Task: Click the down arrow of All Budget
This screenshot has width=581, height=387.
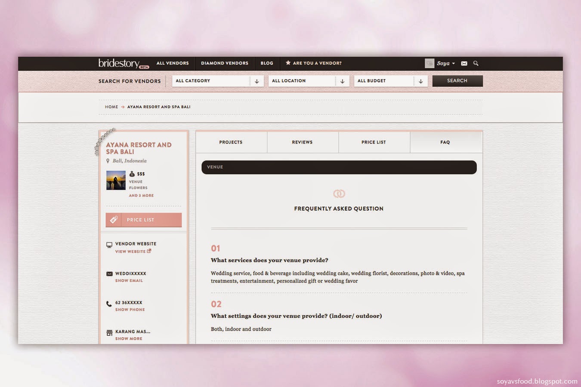Action: 421,81
